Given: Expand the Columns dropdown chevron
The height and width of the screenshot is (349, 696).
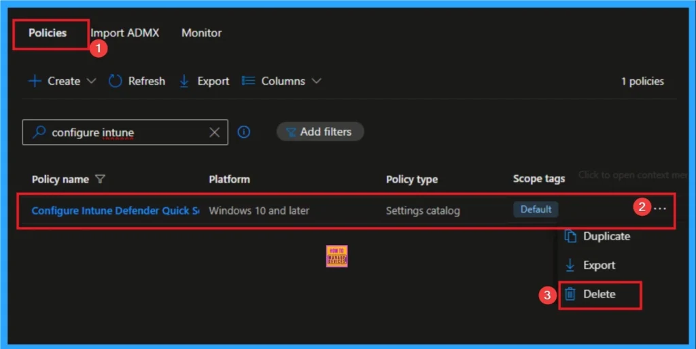Looking at the screenshot, I should tap(316, 81).
